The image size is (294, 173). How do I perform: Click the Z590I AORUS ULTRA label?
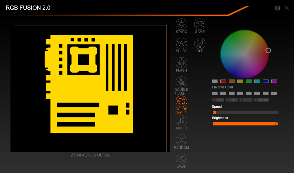click(90, 155)
